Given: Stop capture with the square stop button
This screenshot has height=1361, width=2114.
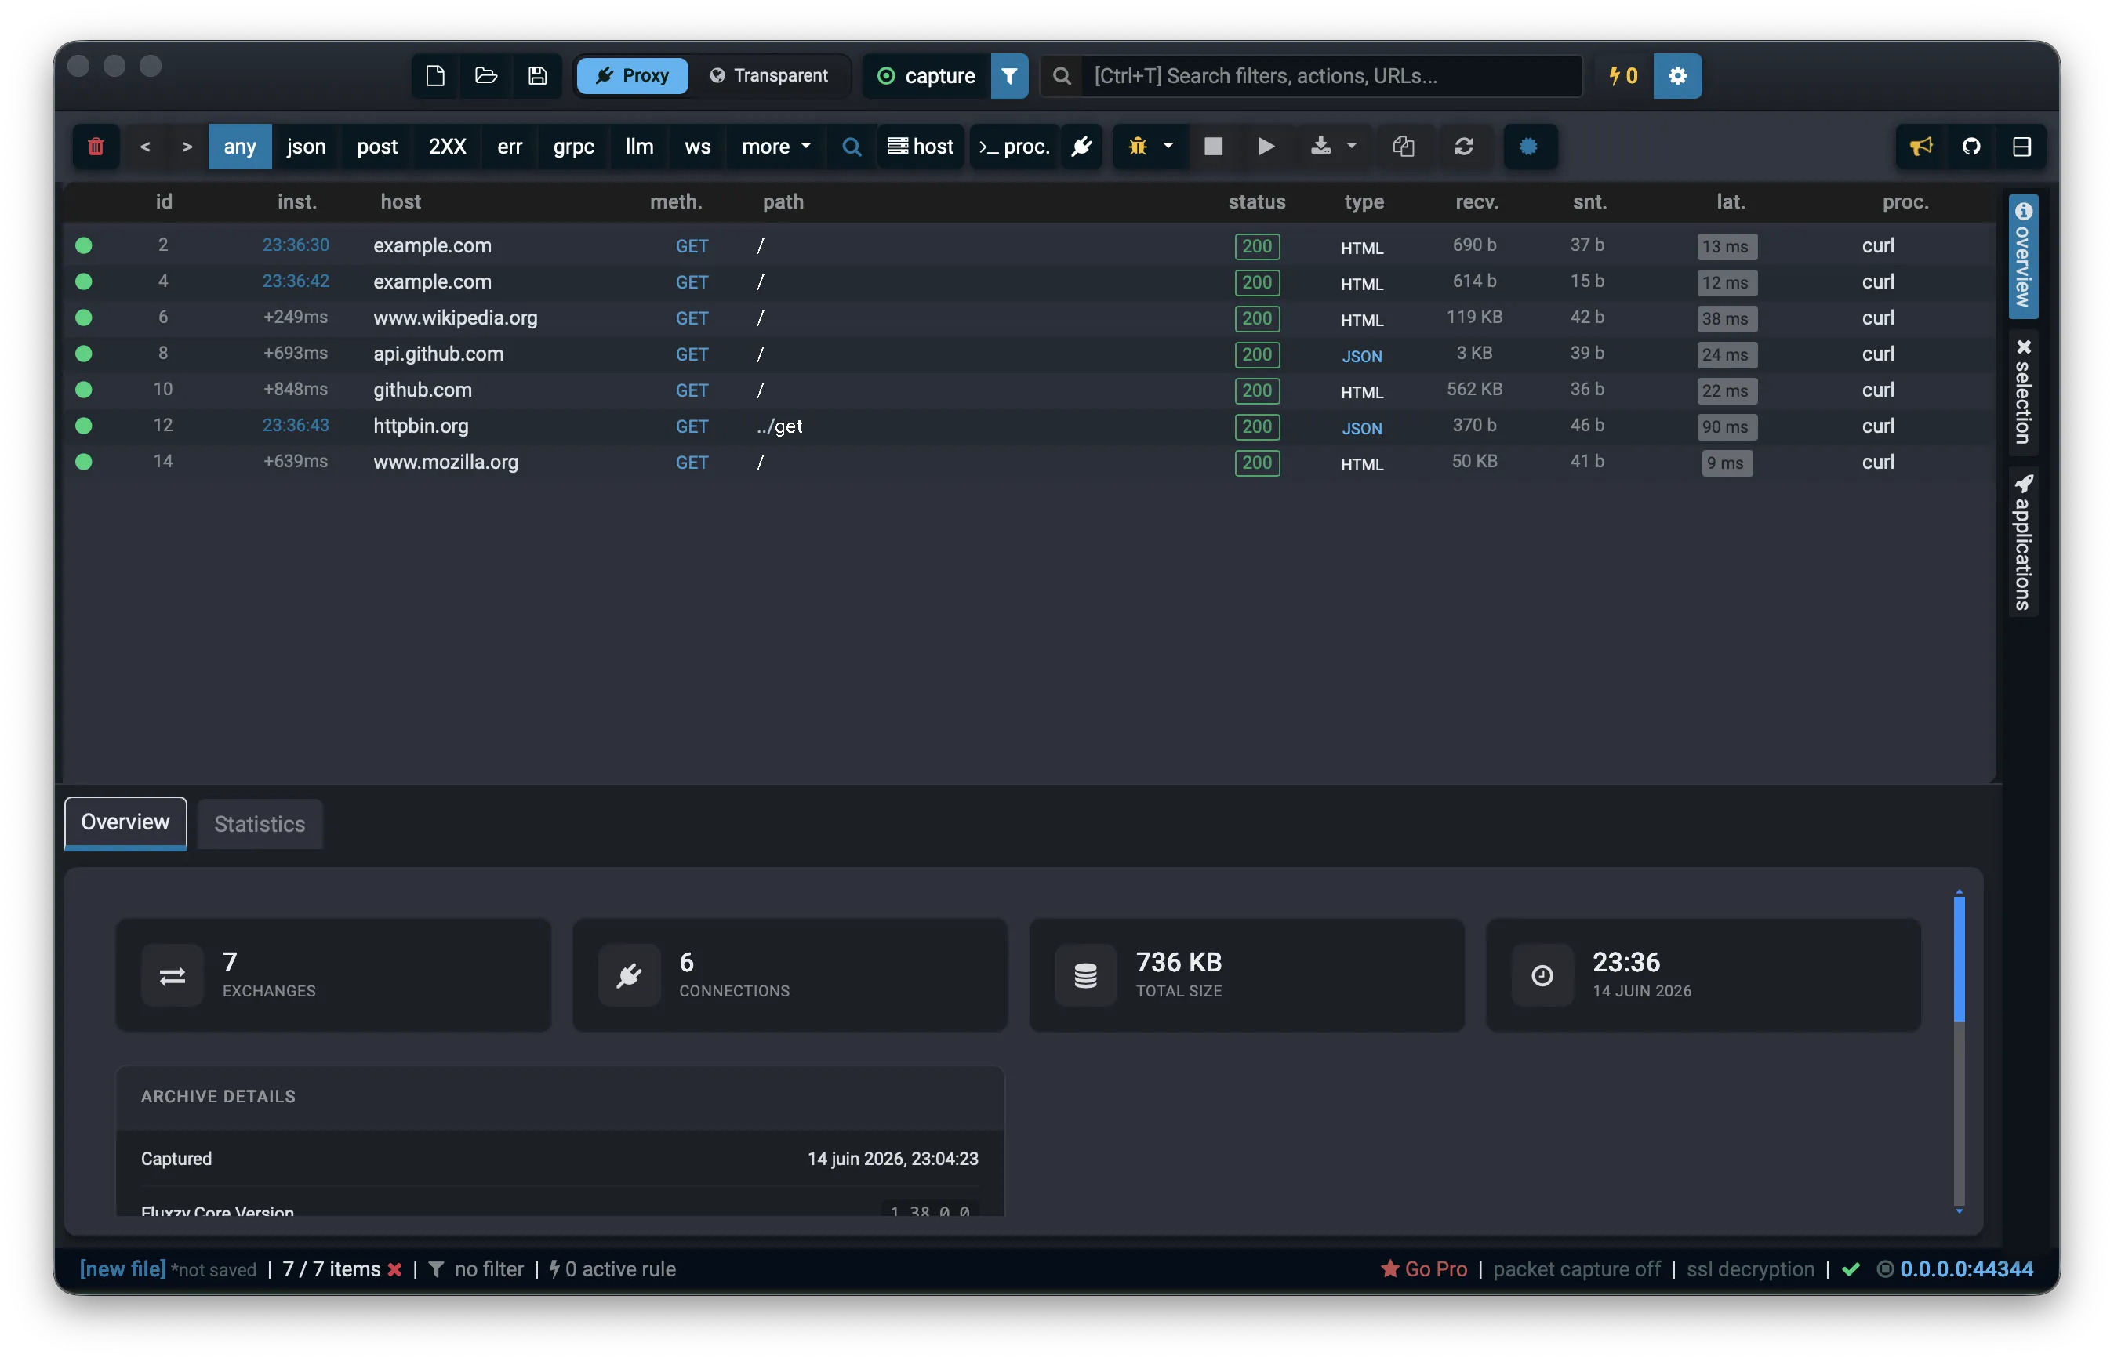Looking at the screenshot, I should 1213,147.
